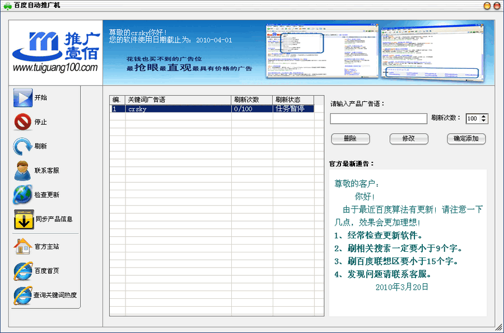Viewport: 504px width, 333px height.
Task: Click Sync Product Info (同步产品信息) download icon
Action: coord(24,219)
